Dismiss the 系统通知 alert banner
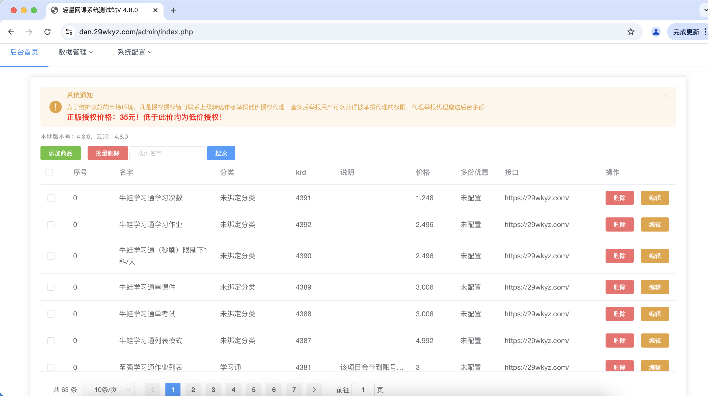This screenshot has width=708, height=396. 665,96
